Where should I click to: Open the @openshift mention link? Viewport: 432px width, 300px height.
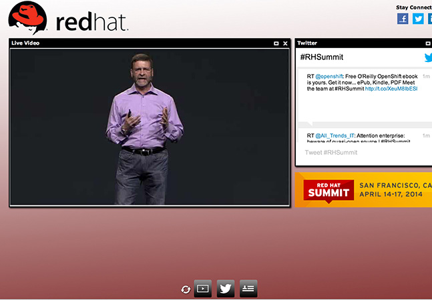[x=329, y=76]
